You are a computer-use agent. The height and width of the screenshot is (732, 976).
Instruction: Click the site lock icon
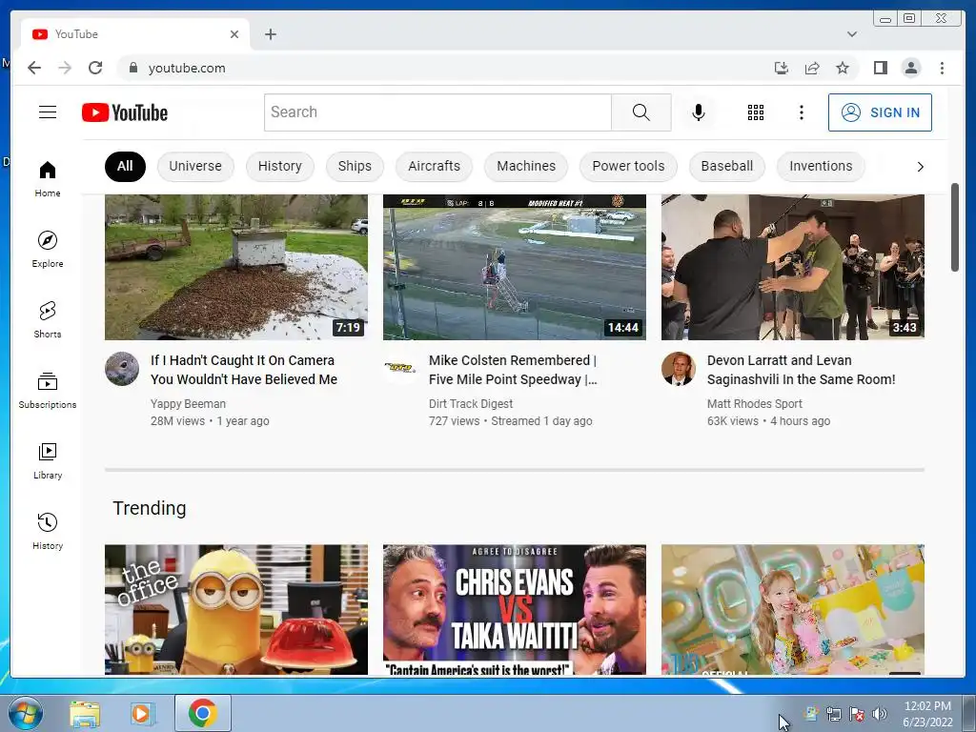[x=132, y=68]
